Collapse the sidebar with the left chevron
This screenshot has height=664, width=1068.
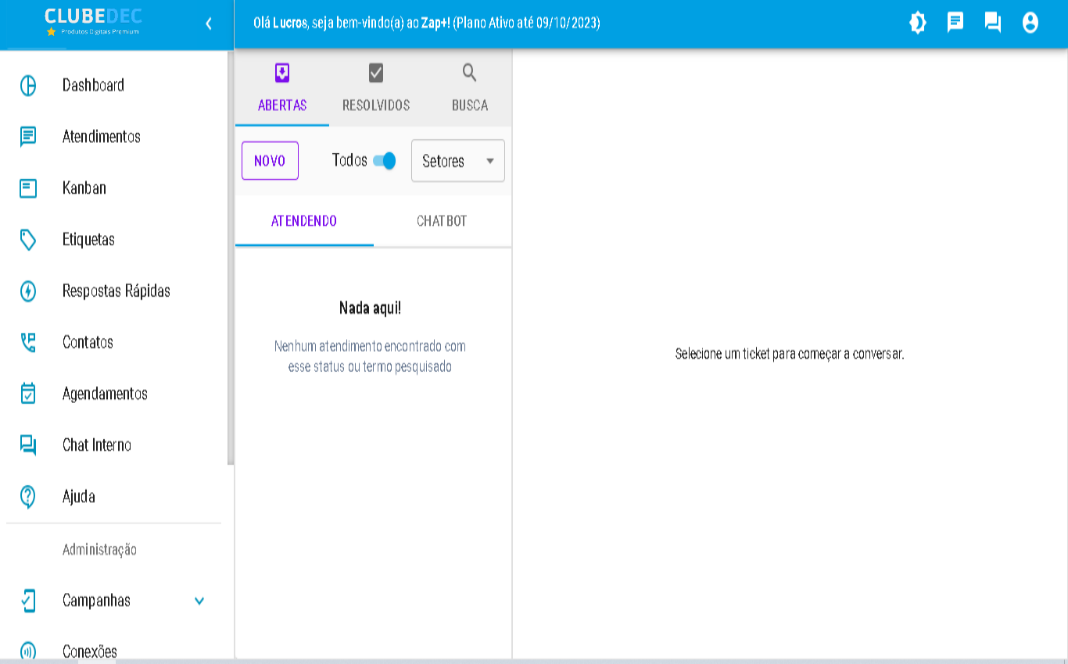(x=209, y=23)
